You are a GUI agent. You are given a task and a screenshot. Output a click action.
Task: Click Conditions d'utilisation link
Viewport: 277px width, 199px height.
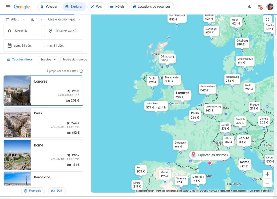coord(261,191)
